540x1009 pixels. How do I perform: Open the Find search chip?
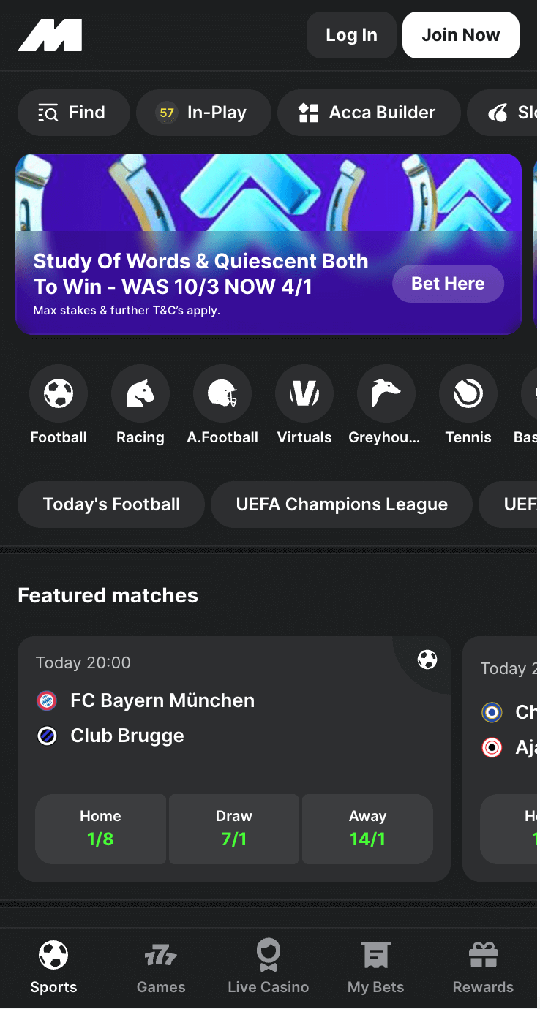(x=73, y=113)
